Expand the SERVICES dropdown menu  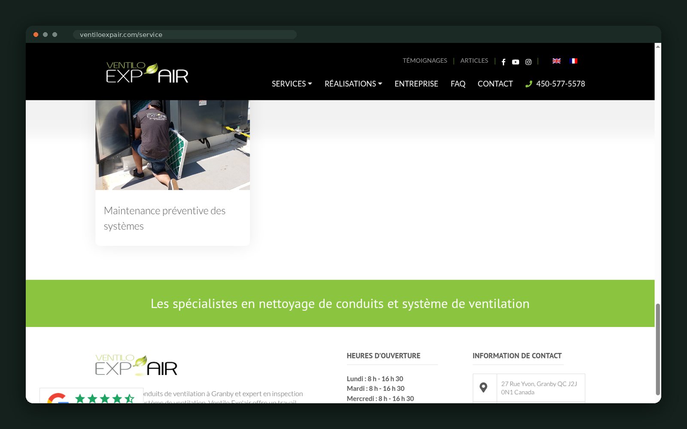(x=292, y=84)
